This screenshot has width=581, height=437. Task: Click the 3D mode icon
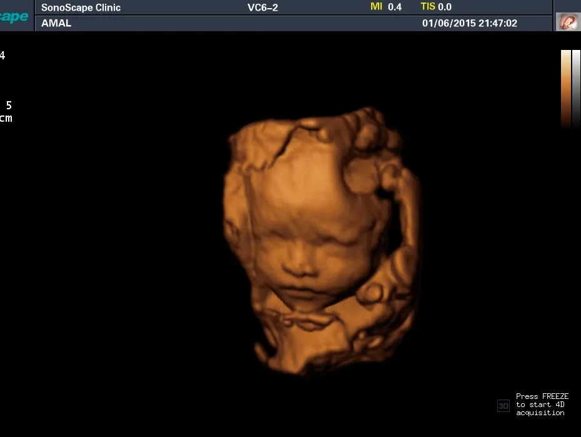[x=503, y=406]
